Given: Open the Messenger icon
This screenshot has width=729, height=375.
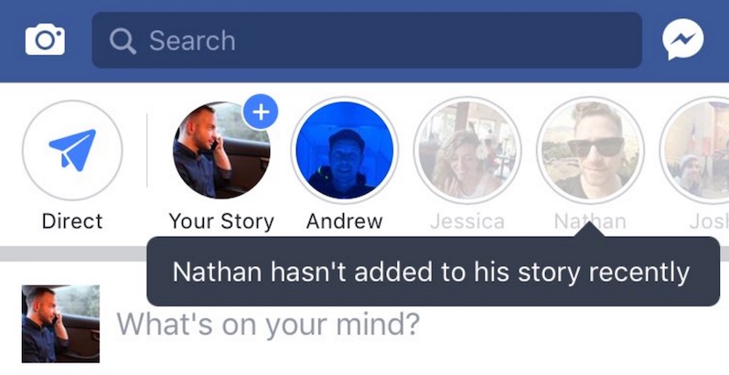Looking at the screenshot, I should [x=682, y=39].
